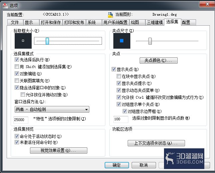Enable 关联图案填充 checkbox
The width and height of the screenshot is (215, 173).
coord(17,80)
